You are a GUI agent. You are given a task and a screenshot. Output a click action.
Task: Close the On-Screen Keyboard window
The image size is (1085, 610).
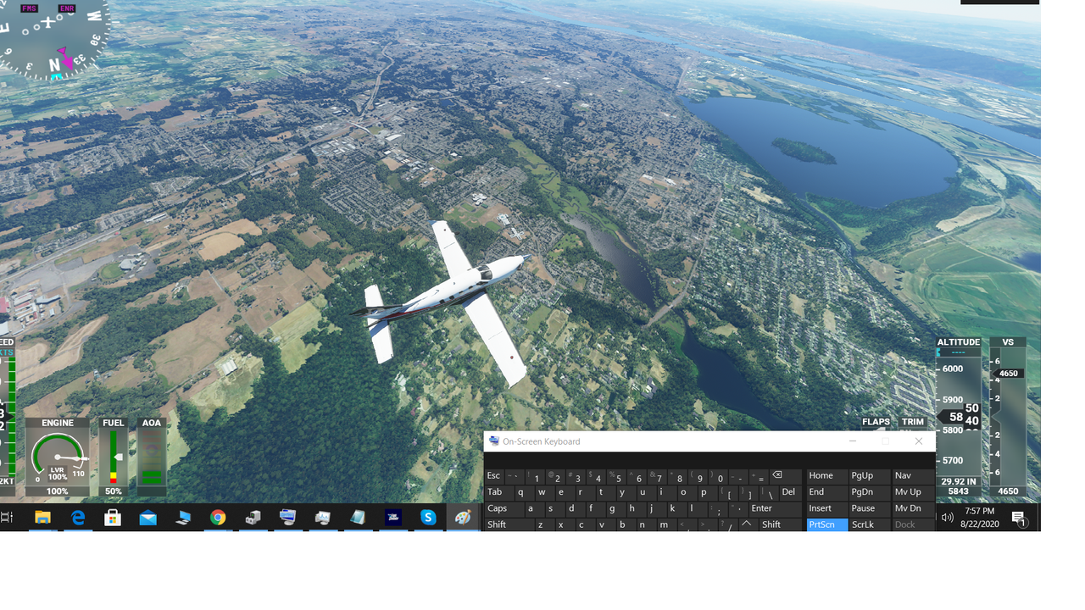pyautogui.click(x=918, y=441)
